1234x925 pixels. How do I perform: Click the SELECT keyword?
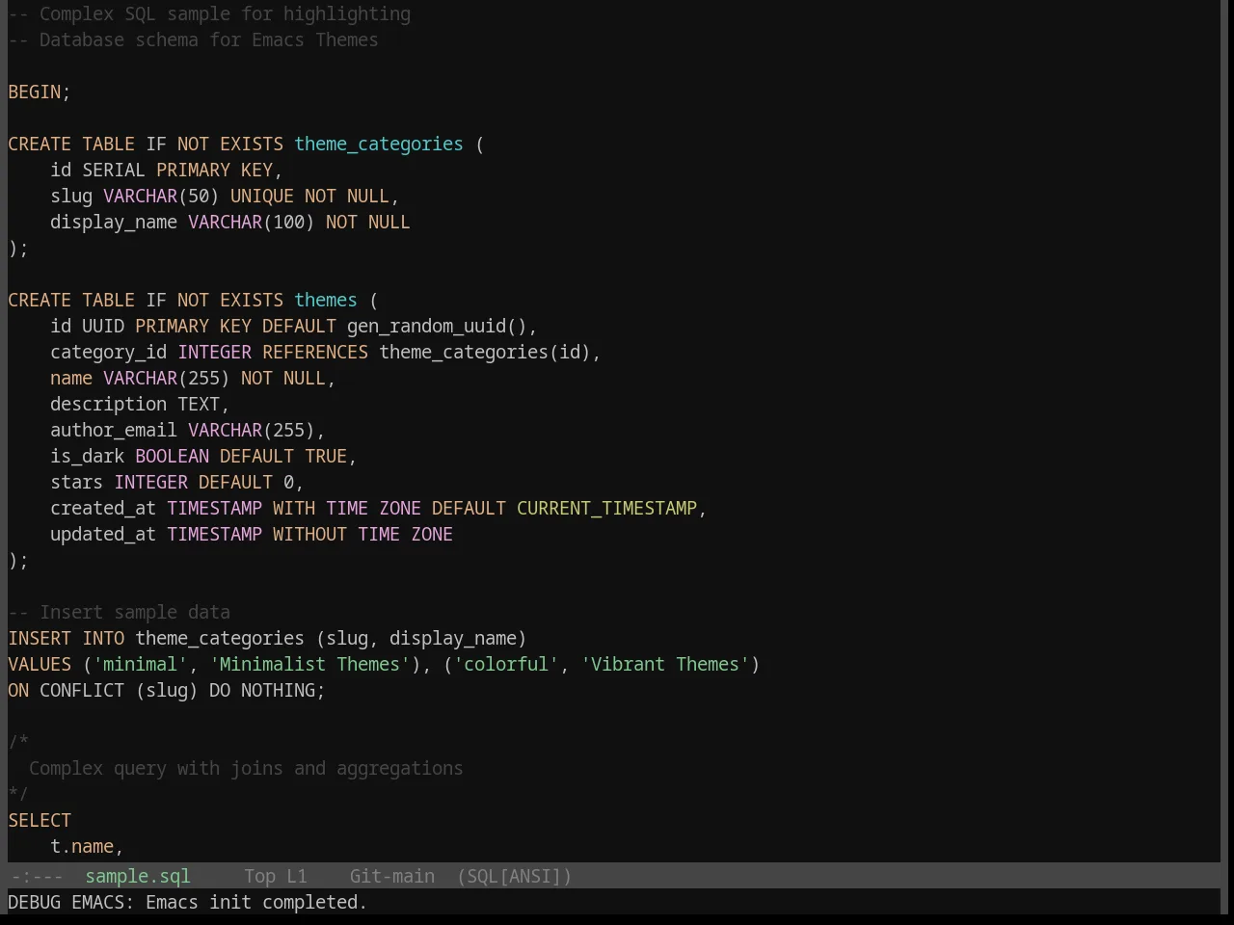coord(40,820)
